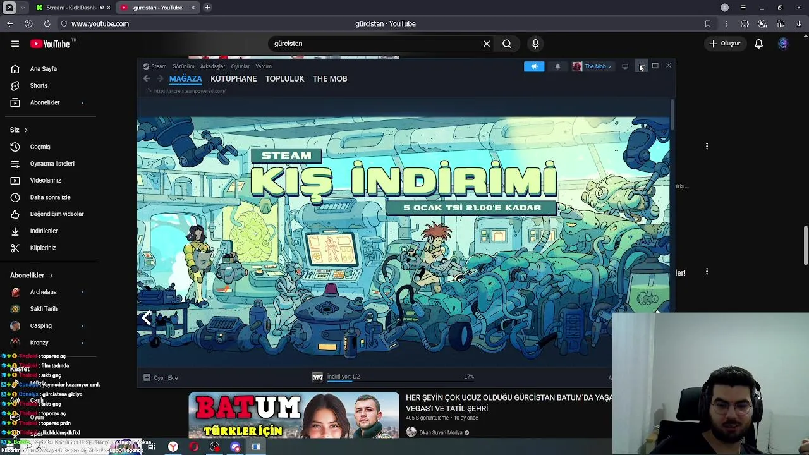Open Steam notifications bell

click(x=557, y=66)
